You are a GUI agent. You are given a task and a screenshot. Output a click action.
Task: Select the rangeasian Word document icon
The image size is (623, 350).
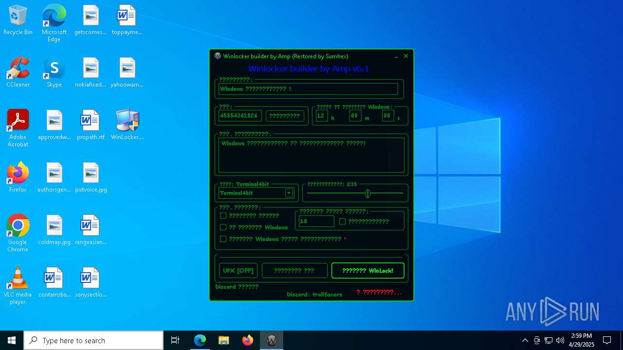click(91, 230)
